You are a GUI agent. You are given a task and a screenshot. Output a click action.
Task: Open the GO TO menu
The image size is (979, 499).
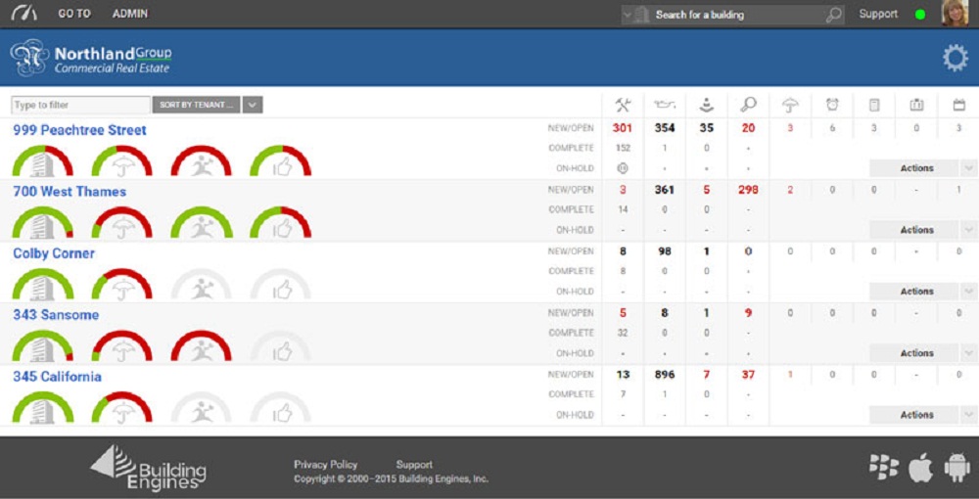click(74, 14)
